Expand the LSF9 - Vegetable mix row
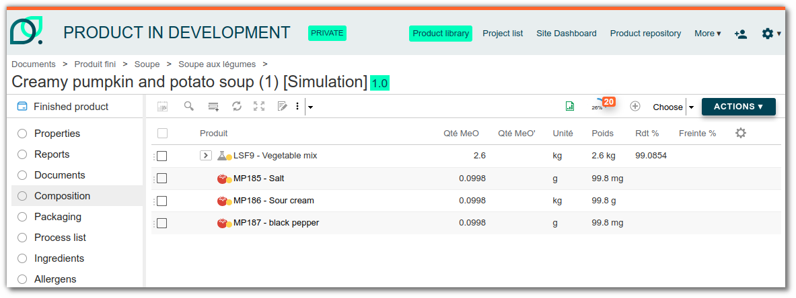 206,156
